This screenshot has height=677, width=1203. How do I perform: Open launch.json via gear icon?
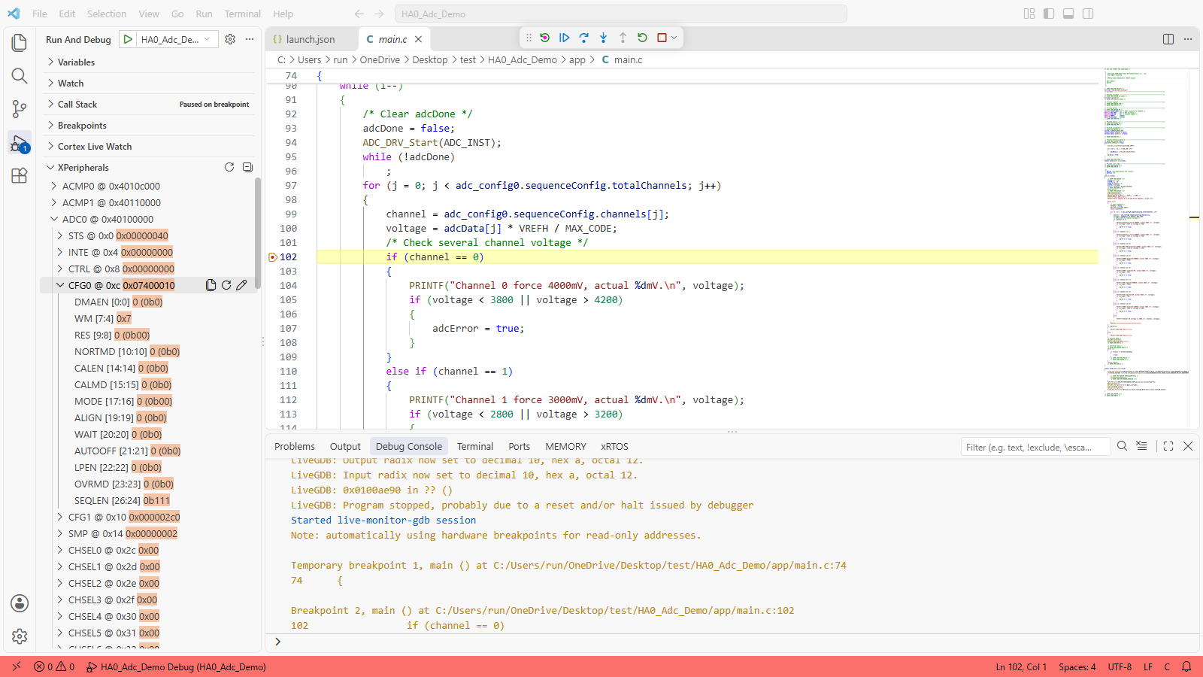(x=231, y=39)
